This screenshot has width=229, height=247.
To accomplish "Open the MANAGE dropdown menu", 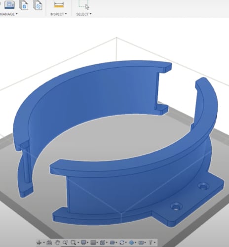I will 8,14.
